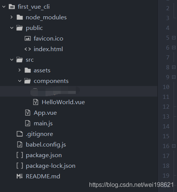177x192 pixels.
Task: Click line number 14 in gutter
Action: click(166, 126)
